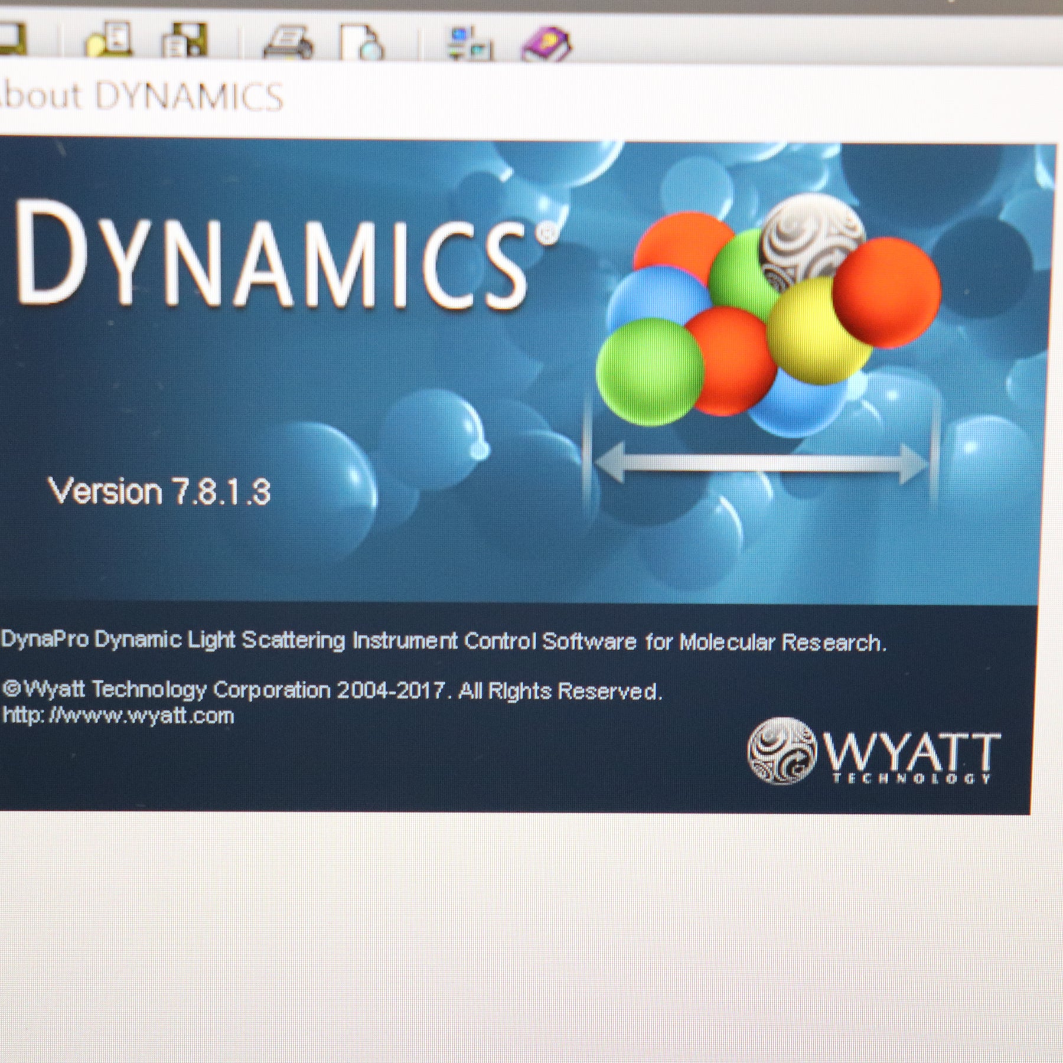
Task: Click the floppy disk with document icon
Action: (185, 40)
